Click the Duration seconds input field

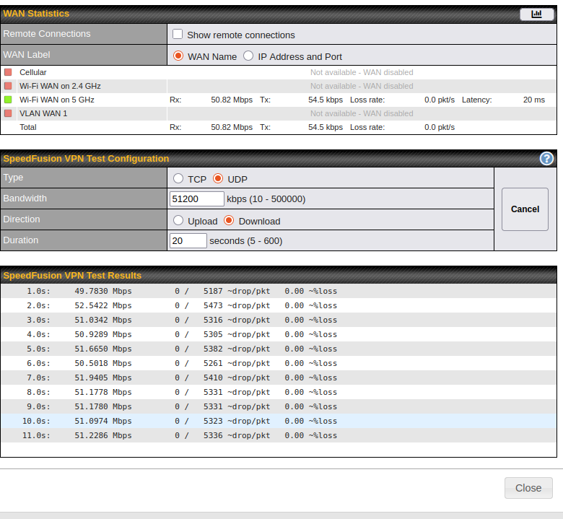coord(188,241)
